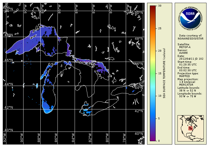
Task: Select the 'MAPPED' projection type value
Action: tap(184, 76)
